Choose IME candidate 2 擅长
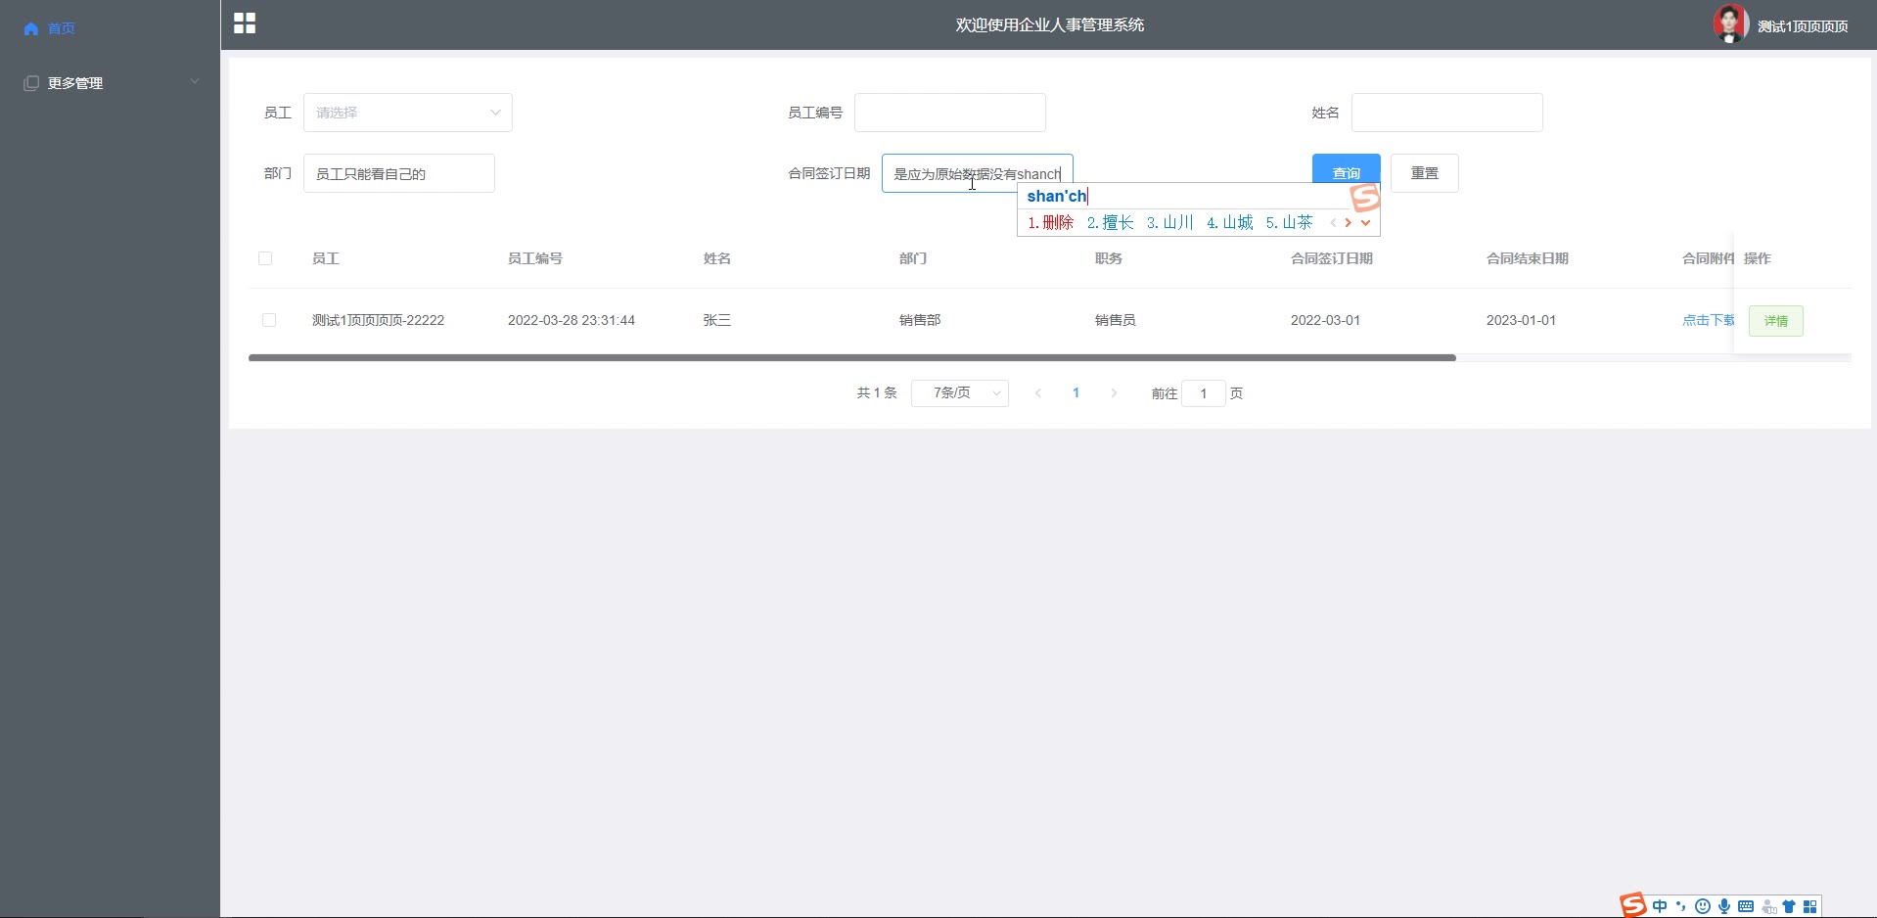This screenshot has height=918, width=1877. coord(1111,223)
